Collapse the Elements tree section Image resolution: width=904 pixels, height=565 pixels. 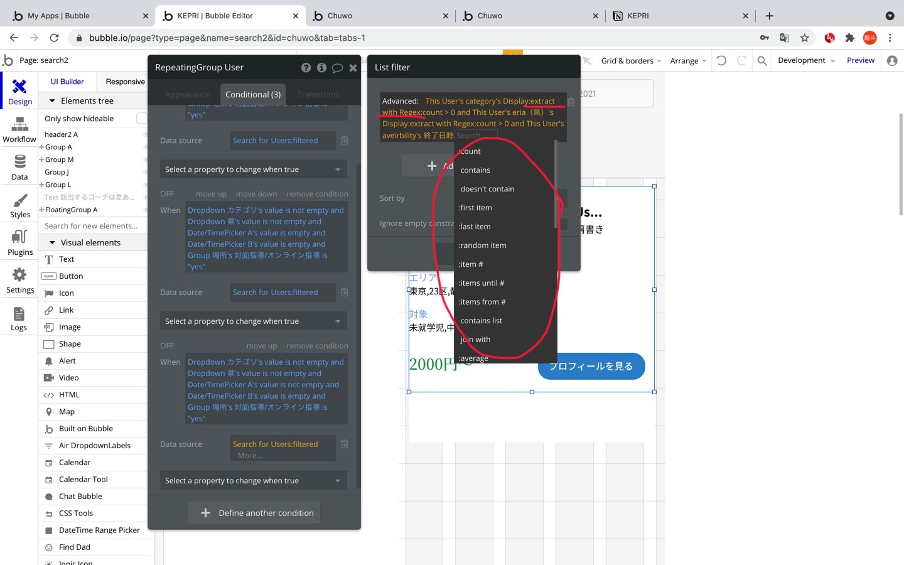pos(52,101)
